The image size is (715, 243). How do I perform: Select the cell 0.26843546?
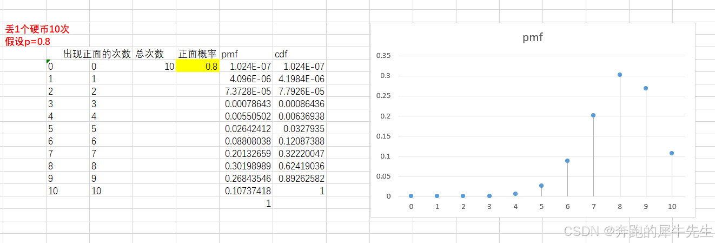click(246, 179)
